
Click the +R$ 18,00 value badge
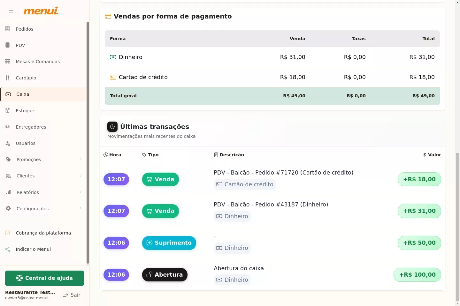tap(419, 179)
